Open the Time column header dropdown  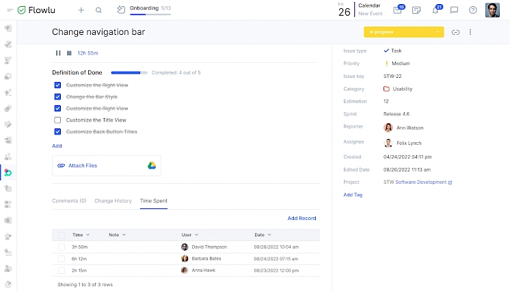pos(88,235)
